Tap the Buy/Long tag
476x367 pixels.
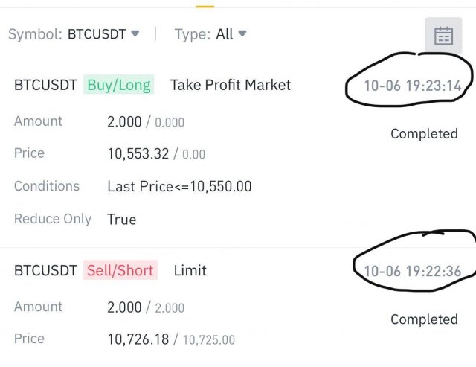[x=119, y=85]
